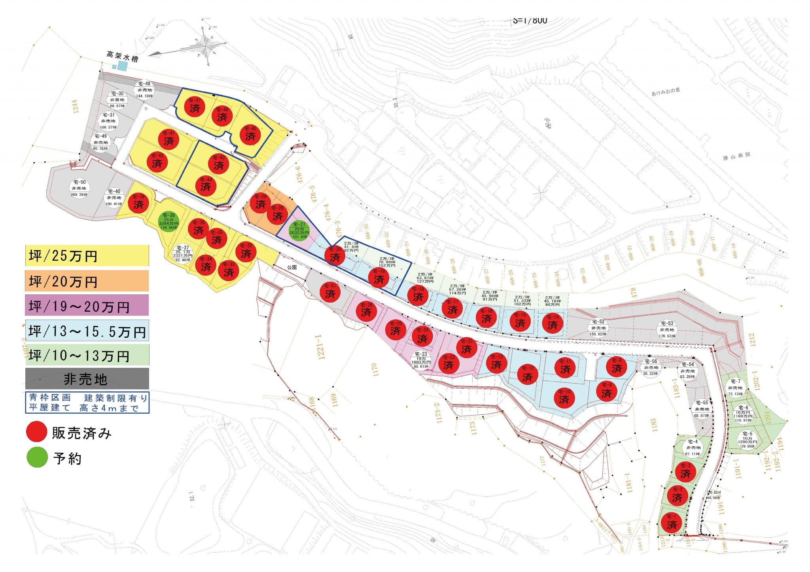
Task: Click the yellow 坪/25万円 legend swatch
Action: [87, 256]
